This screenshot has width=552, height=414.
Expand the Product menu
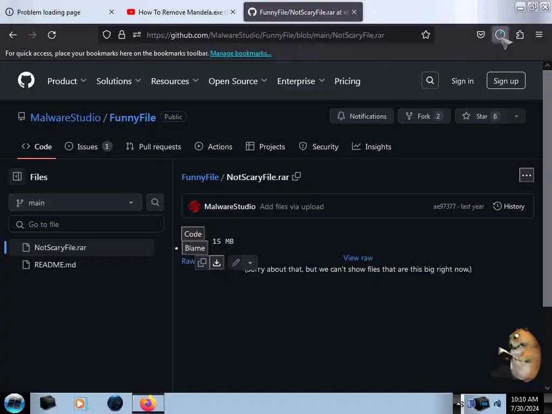coord(66,81)
